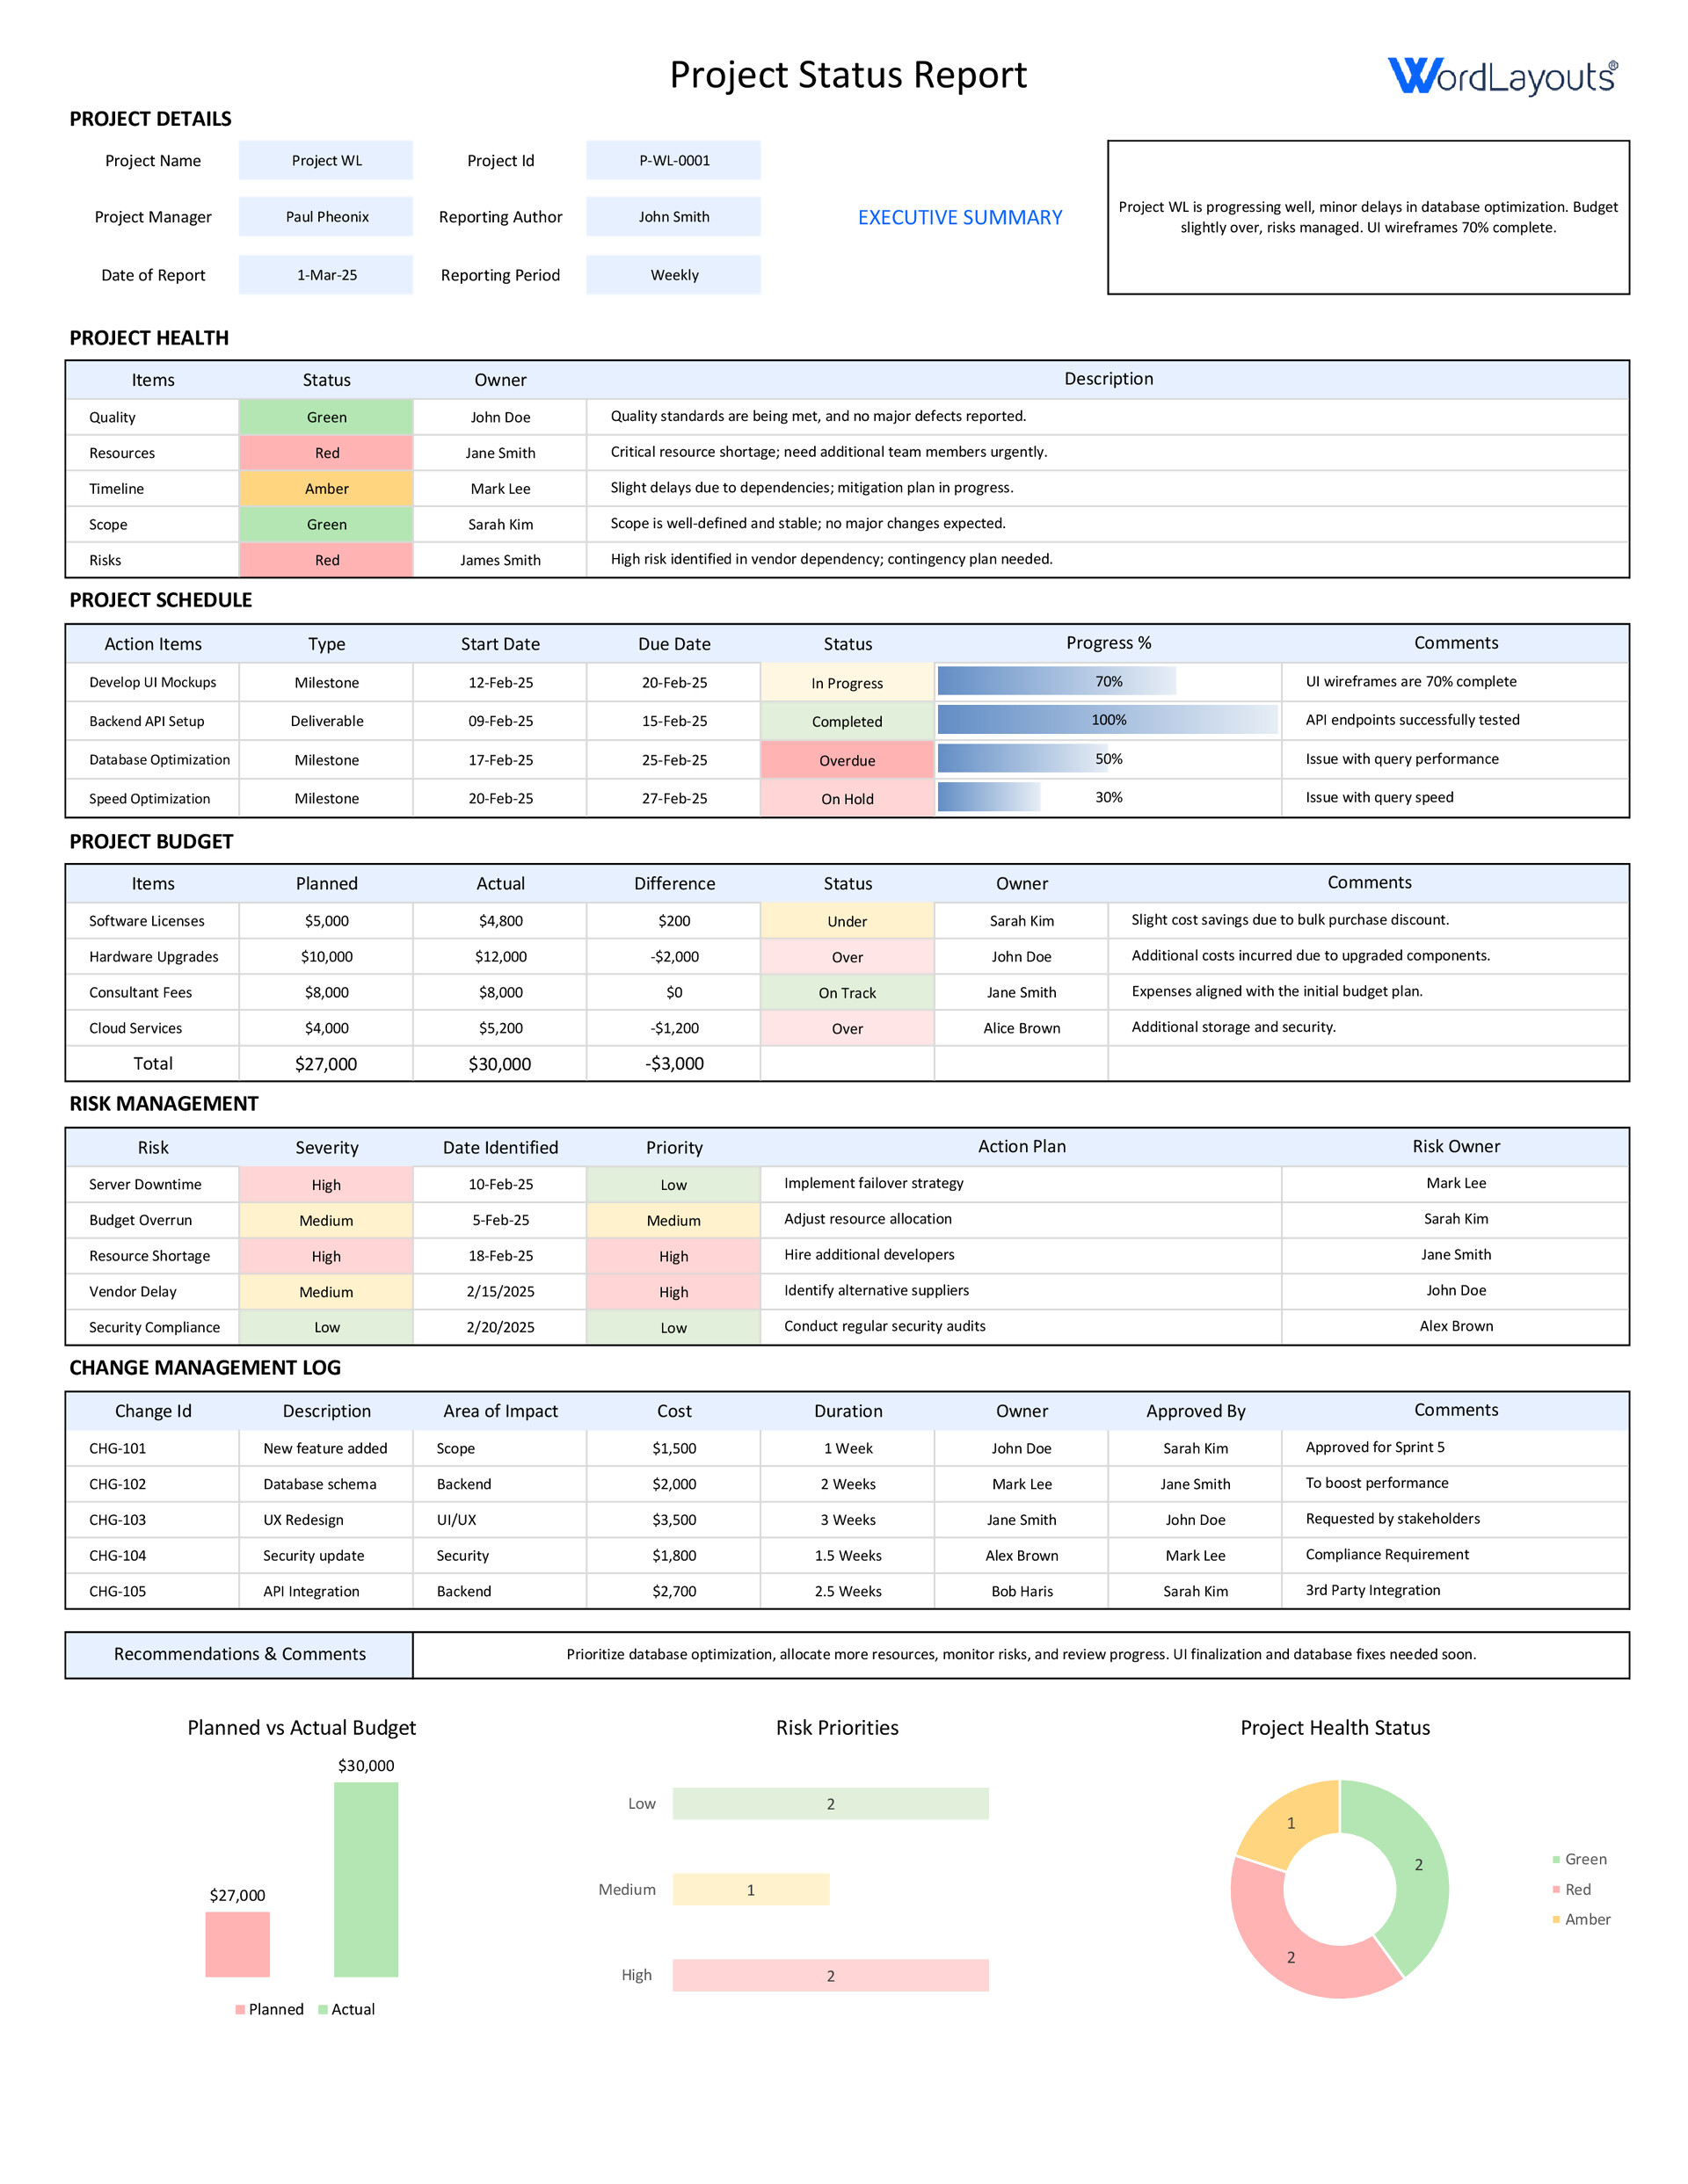Select the RISK MANAGEMENT section header
Screen dimensions: 1688x2184
164,1103
